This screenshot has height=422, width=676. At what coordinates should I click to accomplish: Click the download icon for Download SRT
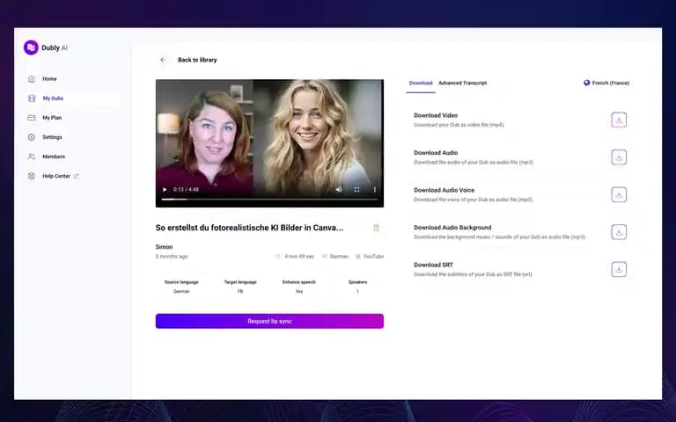coord(619,270)
